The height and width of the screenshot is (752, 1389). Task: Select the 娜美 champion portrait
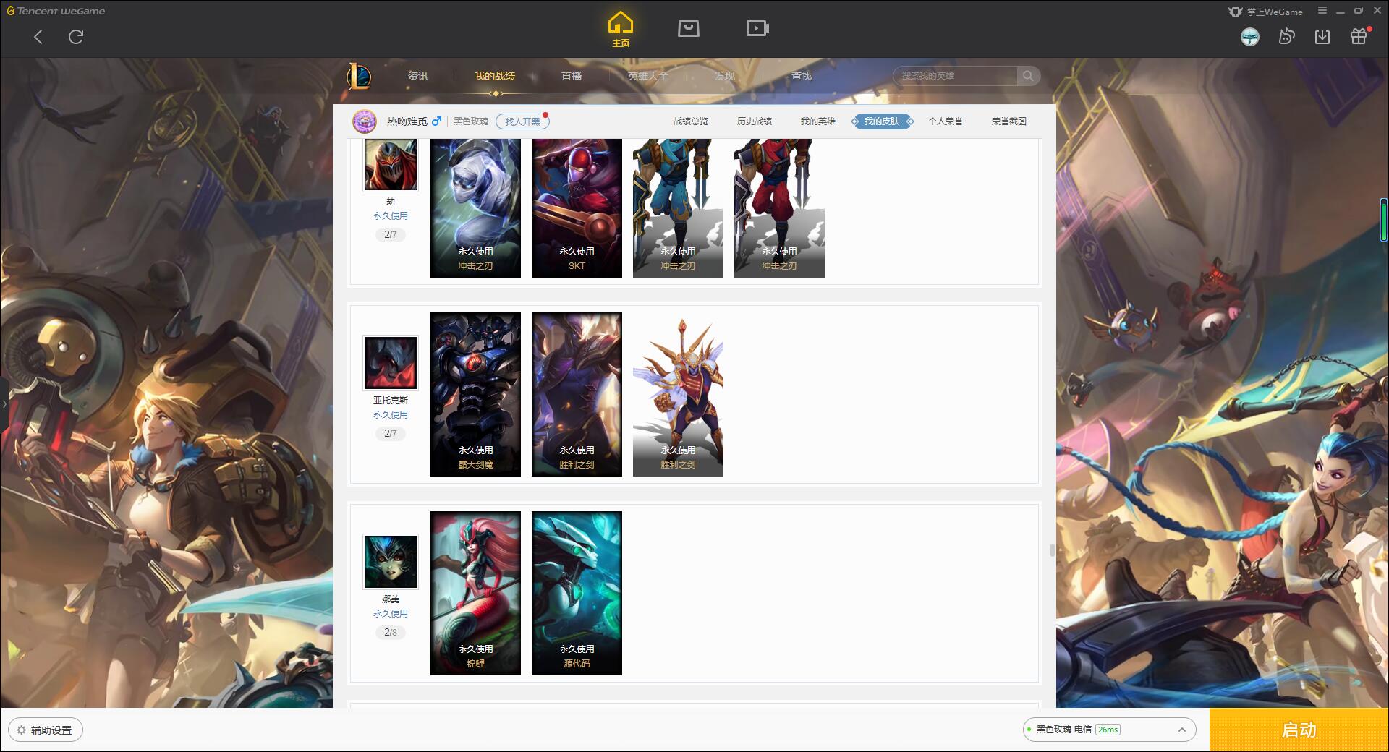click(391, 562)
